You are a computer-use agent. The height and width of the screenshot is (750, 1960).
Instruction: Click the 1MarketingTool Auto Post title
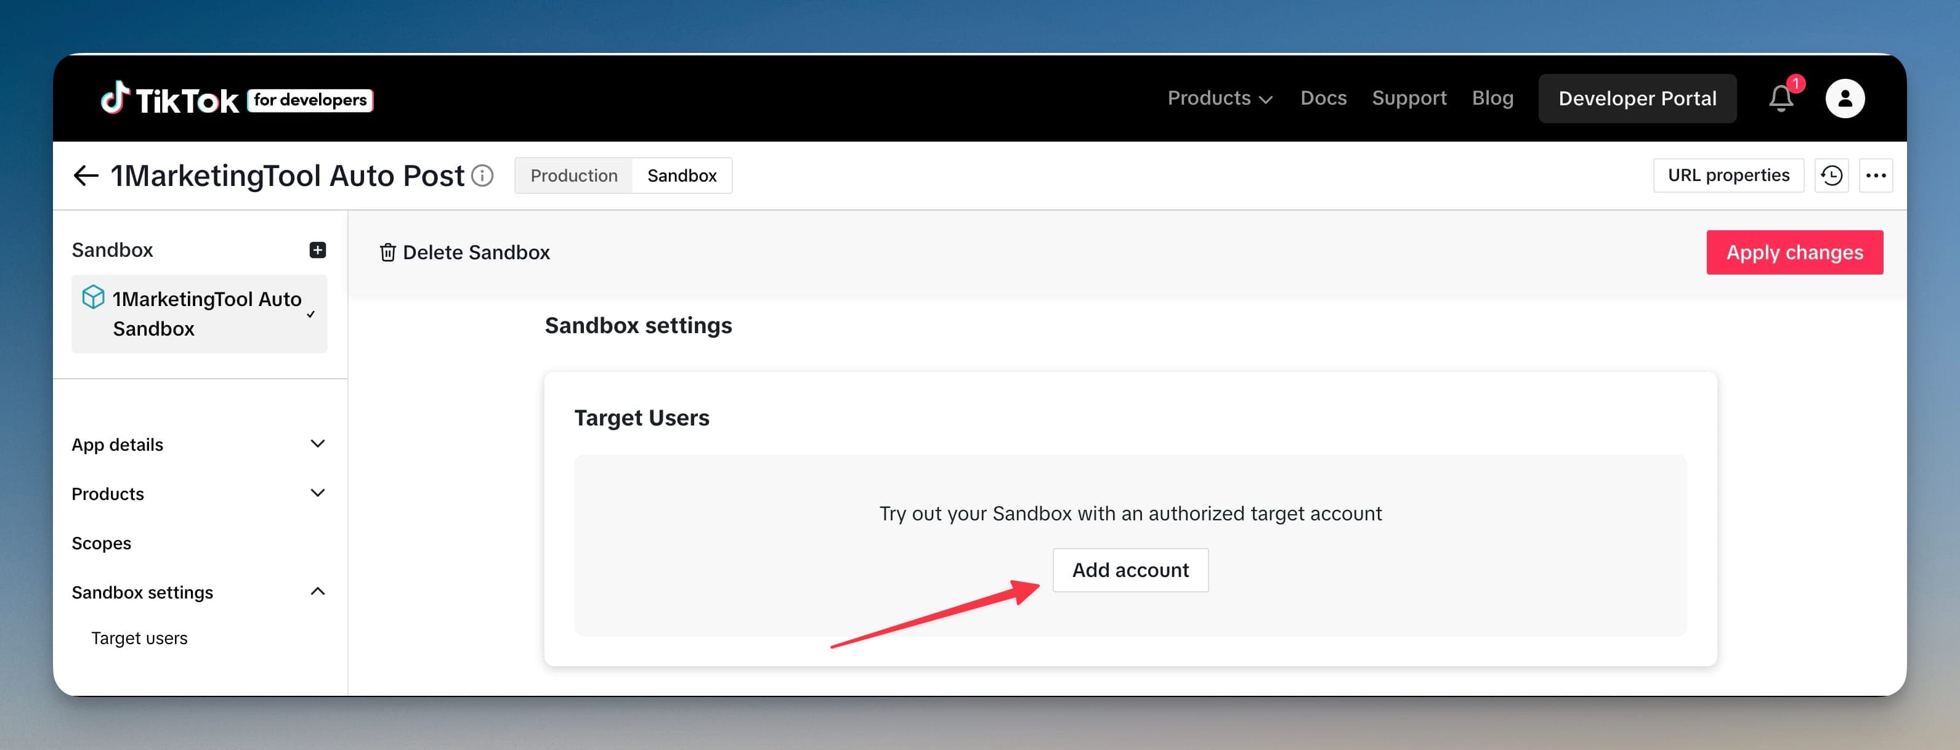coord(287,175)
